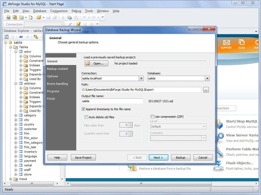This screenshot has width=261, height=195.
Task: Click the BLOG icon on Start Page
Action: point(241,42)
